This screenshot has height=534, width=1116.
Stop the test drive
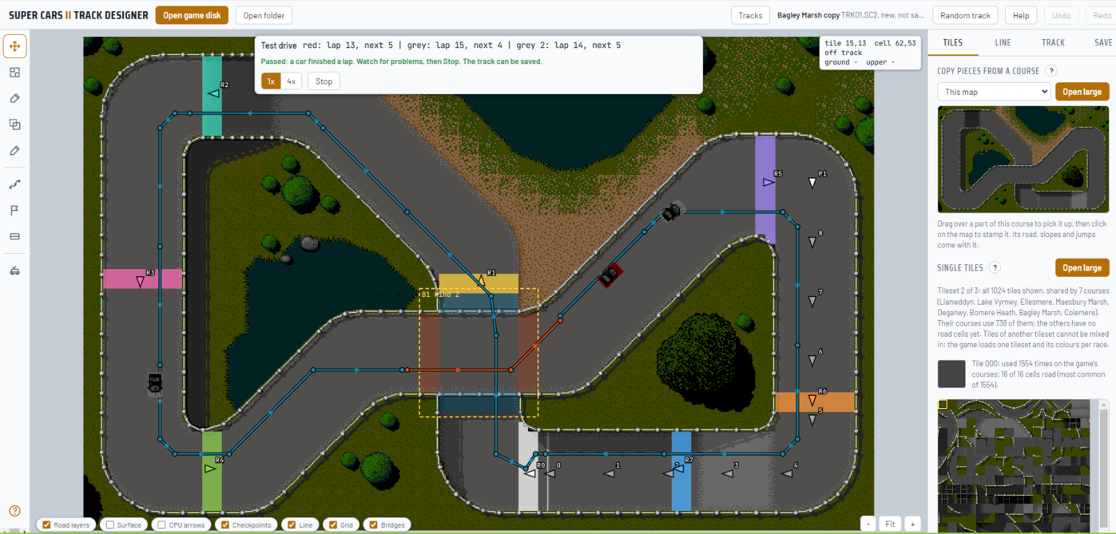point(324,82)
